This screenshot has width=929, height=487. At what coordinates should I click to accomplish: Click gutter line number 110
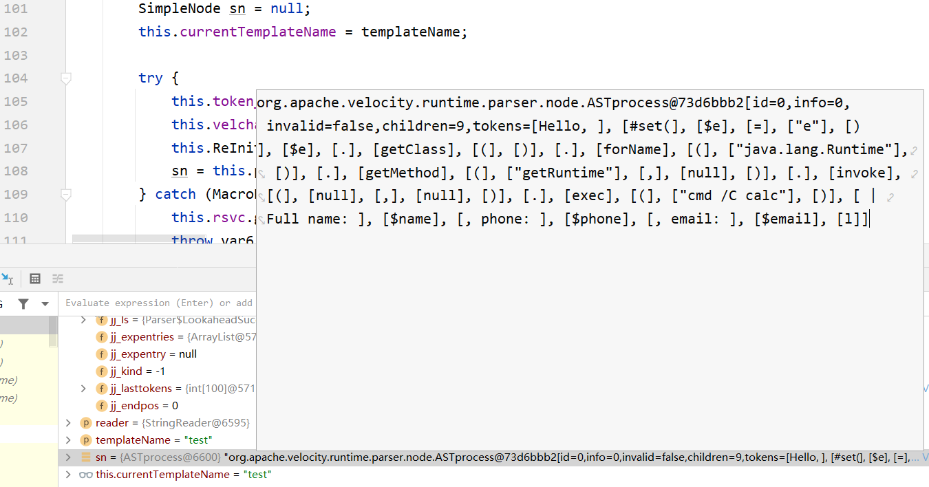click(16, 217)
